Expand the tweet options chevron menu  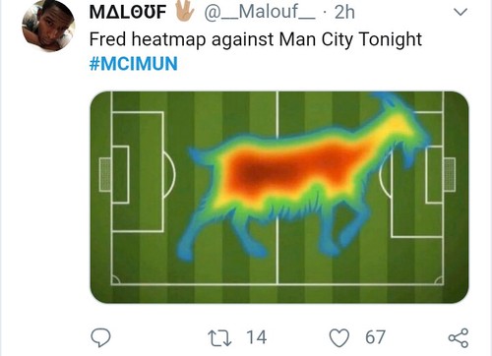[x=461, y=12]
